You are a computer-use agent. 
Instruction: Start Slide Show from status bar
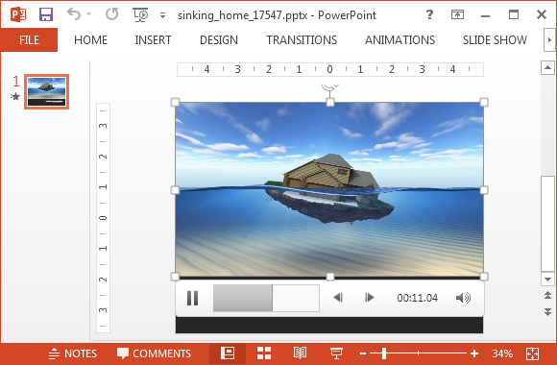coord(336,353)
